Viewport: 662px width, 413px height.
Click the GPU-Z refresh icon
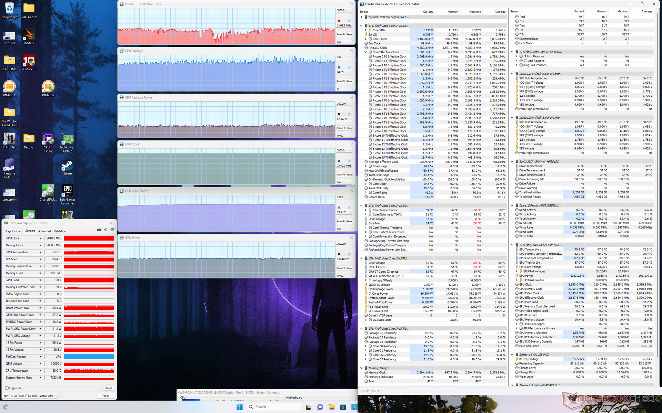pyautogui.click(x=106, y=230)
